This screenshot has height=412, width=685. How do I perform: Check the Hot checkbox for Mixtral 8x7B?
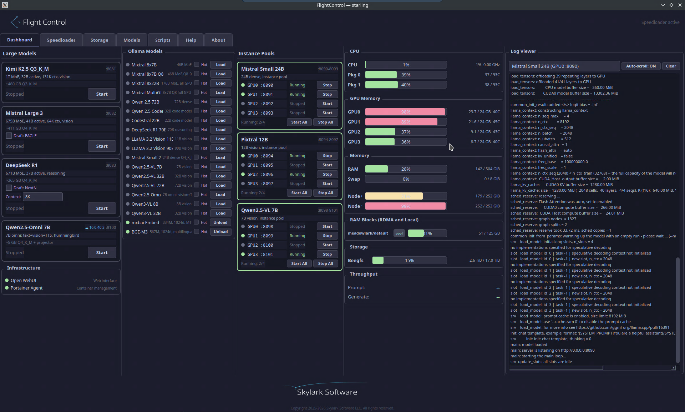pyautogui.click(x=197, y=64)
